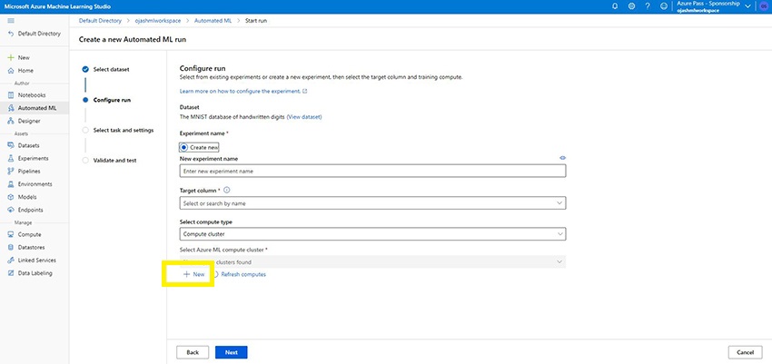The image size is (772, 364).
Task: Open the View dataset link
Action: click(304, 117)
